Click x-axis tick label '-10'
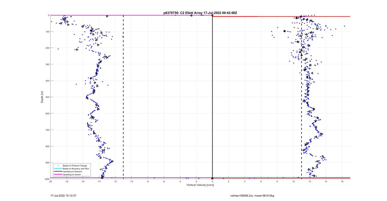Viewport: 387px width, 201px height. 131,181
